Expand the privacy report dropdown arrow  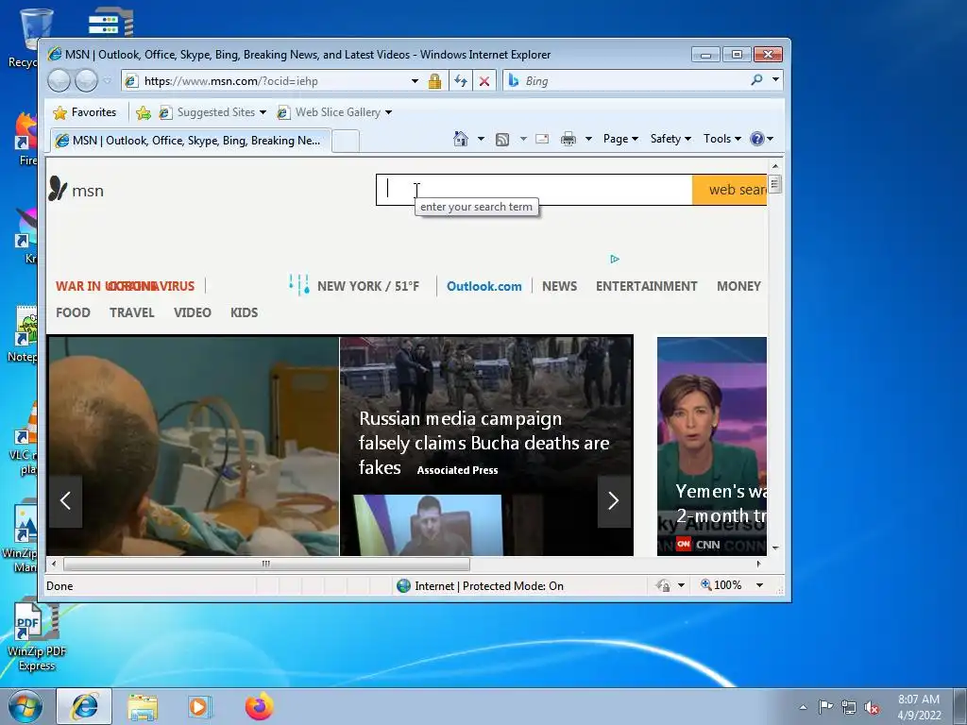click(682, 585)
